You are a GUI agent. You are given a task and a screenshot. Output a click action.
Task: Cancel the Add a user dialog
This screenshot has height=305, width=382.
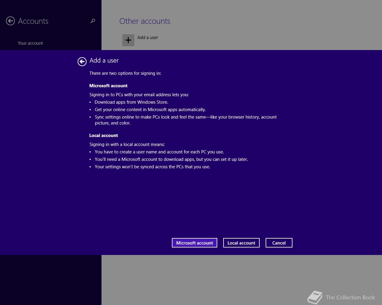(x=279, y=243)
